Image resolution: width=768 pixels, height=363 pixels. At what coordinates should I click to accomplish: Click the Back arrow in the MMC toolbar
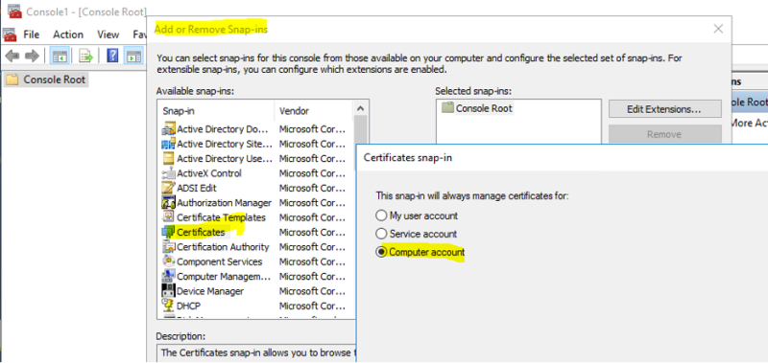click(12, 57)
